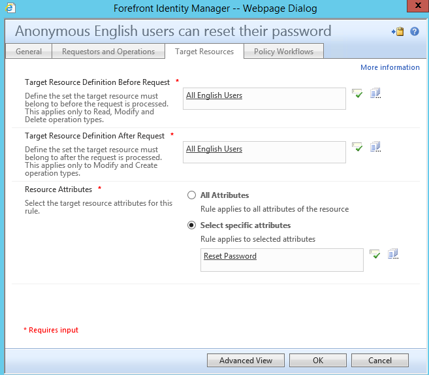Select the All Attributes radio button

point(191,195)
